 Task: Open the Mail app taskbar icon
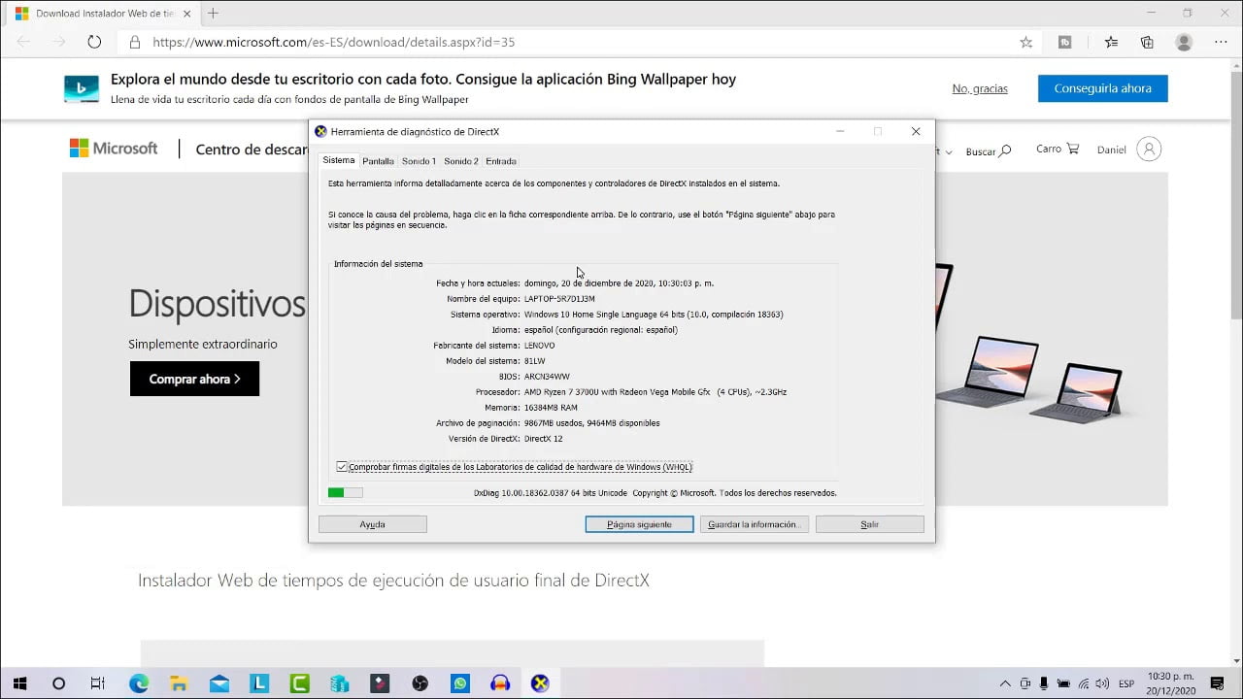coord(218,683)
